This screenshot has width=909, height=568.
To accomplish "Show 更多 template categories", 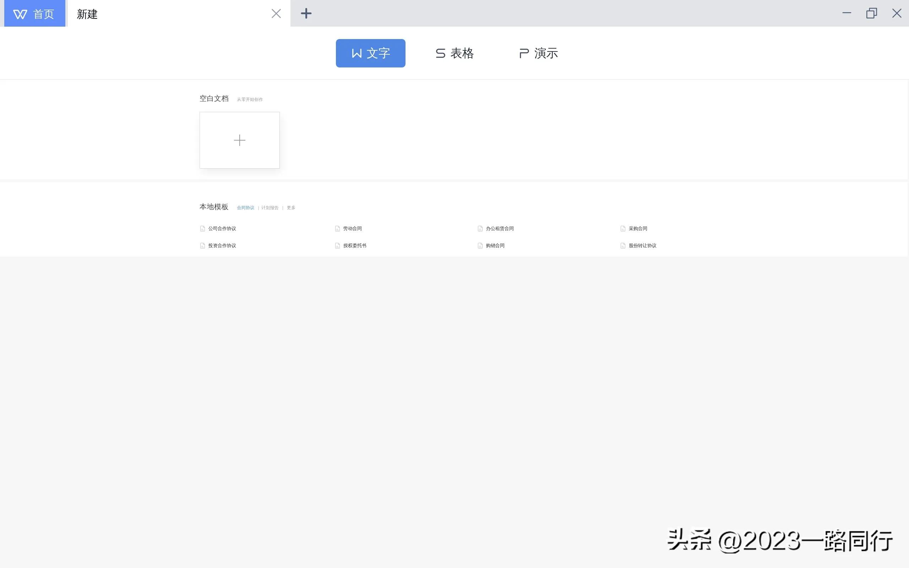I will click(x=291, y=208).
